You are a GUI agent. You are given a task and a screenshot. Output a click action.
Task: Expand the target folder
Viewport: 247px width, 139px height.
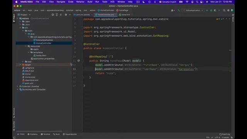20,65
